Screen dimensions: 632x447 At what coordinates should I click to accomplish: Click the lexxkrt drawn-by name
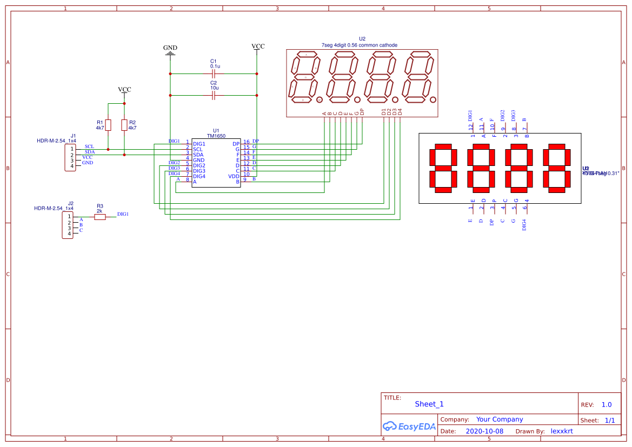[561, 431]
